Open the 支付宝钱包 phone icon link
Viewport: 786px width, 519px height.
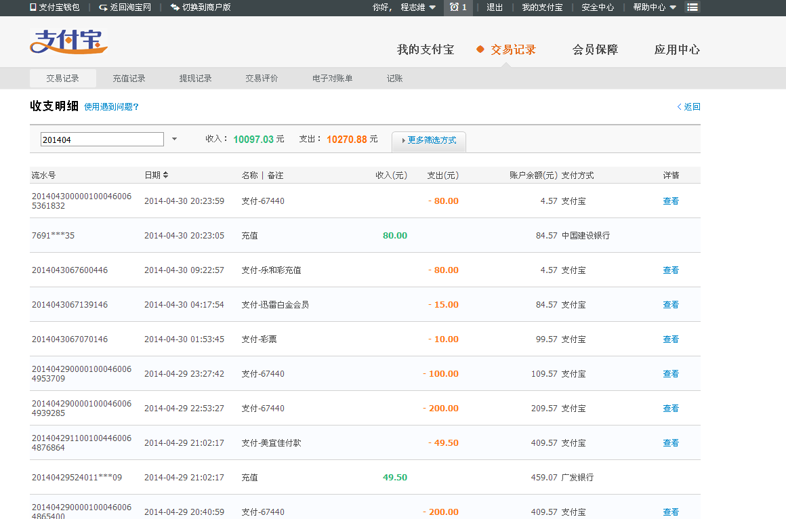[34, 7]
